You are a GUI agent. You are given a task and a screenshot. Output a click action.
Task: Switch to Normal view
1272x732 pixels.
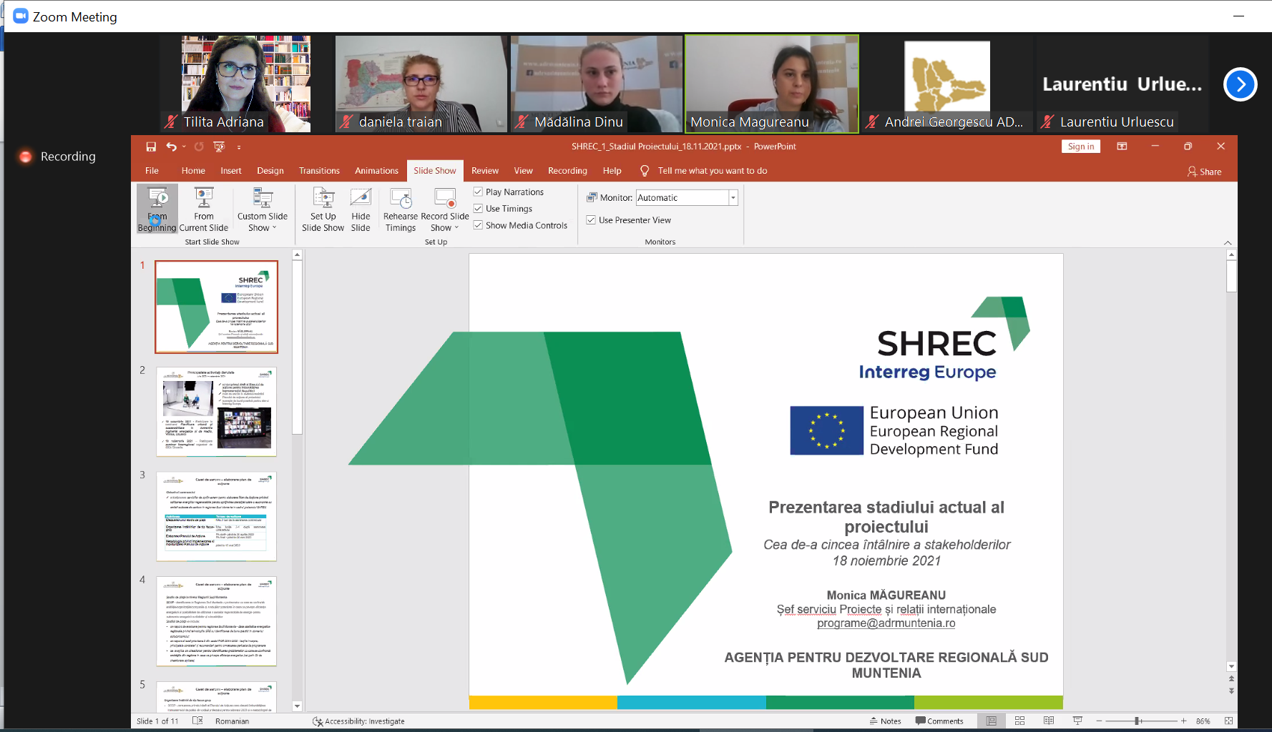coord(992,721)
